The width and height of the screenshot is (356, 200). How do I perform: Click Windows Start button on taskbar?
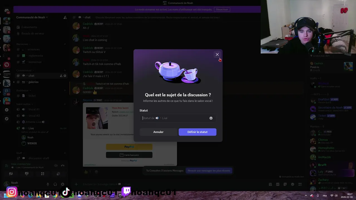click(x=5, y=196)
